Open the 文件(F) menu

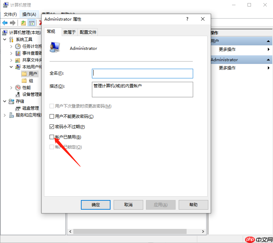[10, 14]
